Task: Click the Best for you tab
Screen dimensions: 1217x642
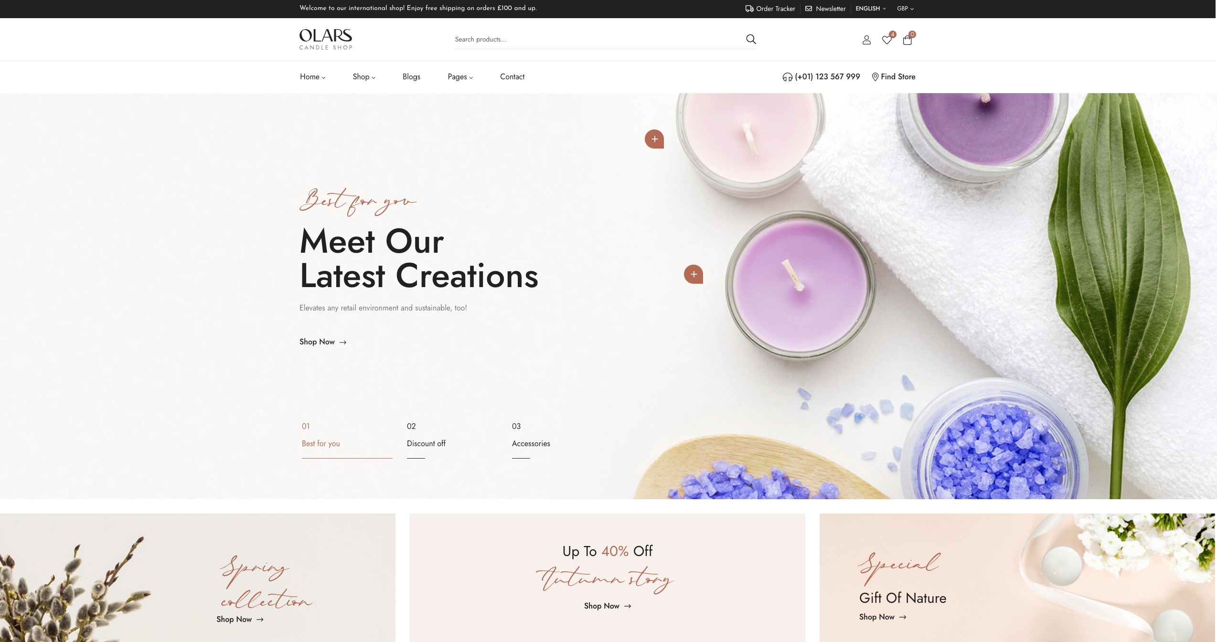Action: coord(320,443)
